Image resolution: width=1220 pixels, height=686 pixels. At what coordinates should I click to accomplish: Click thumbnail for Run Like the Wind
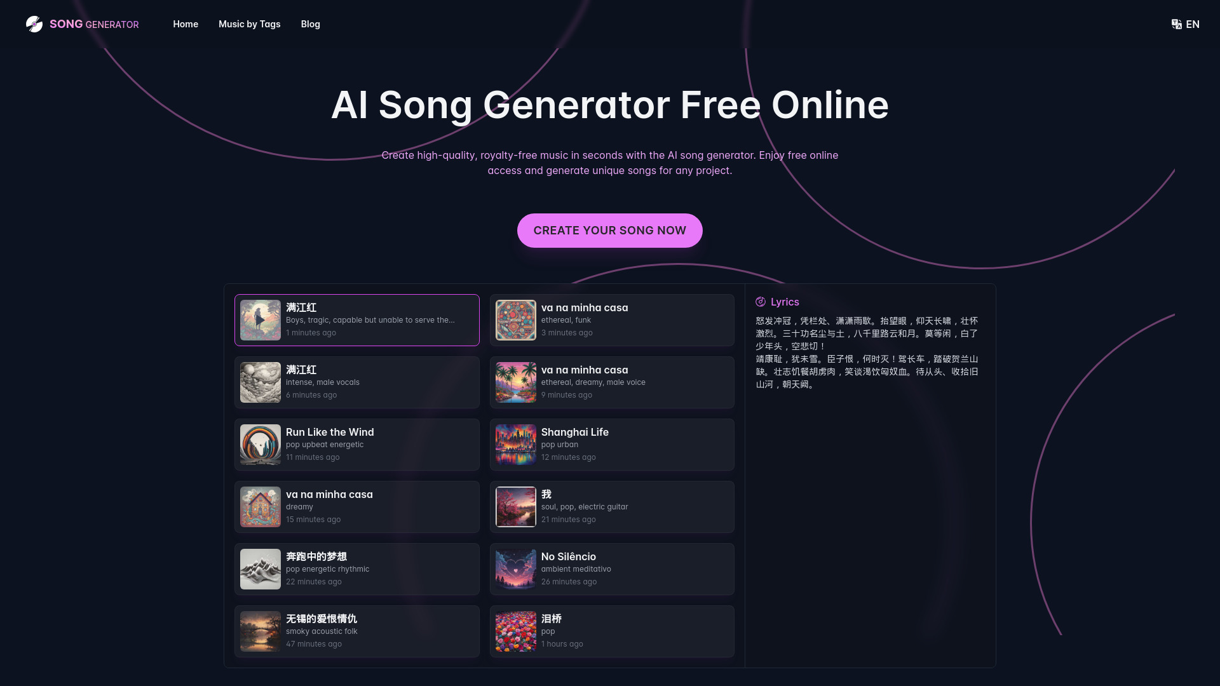pos(261,444)
